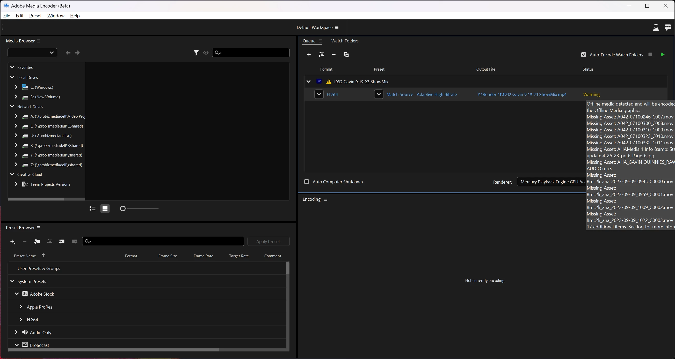Switch Media Browser to thumbnail view
This screenshot has height=359, width=675.
click(x=105, y=208)
